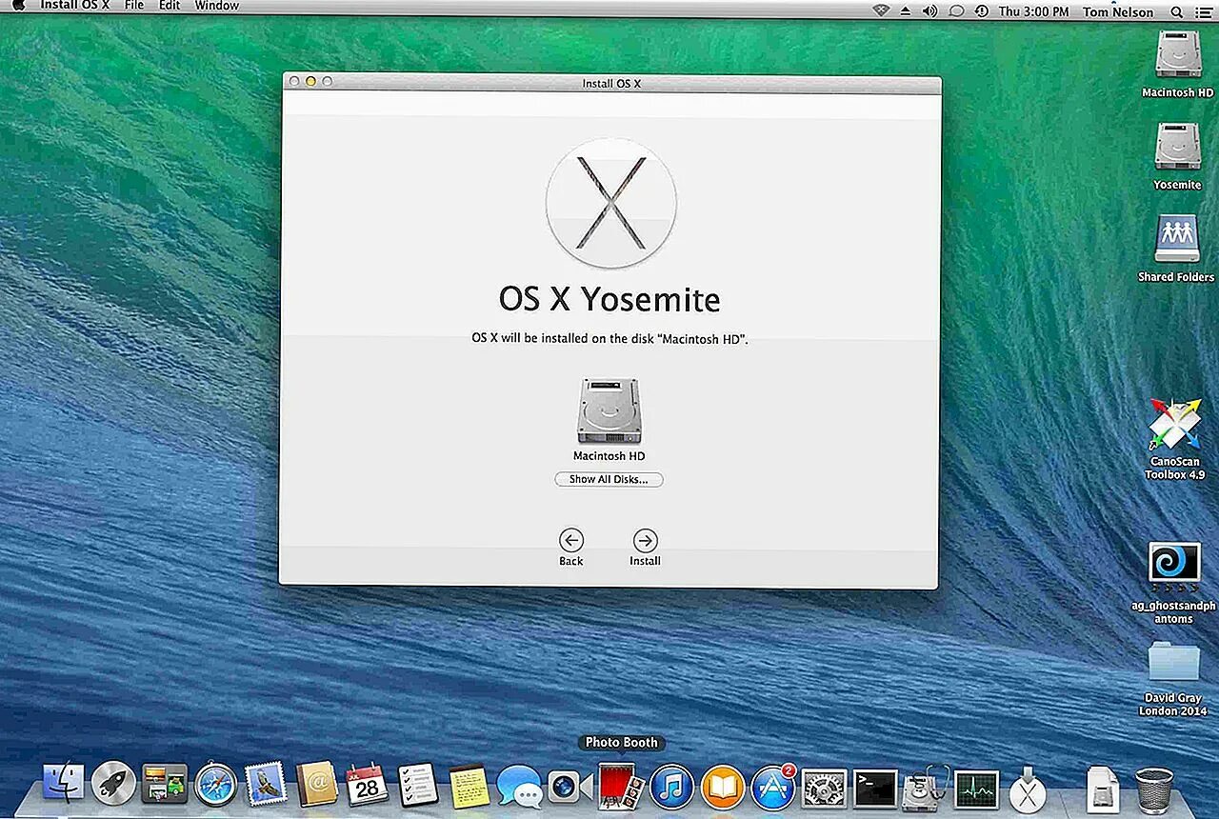The width and height of the screenshot is (1219, 819).
Task: Click the Install OS X Dock icon
Action: click(1028, 789)
